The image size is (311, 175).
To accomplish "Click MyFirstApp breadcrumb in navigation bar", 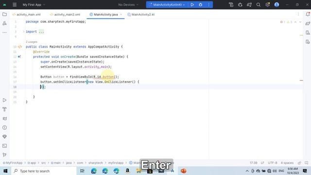I will [x=13, y=163].
